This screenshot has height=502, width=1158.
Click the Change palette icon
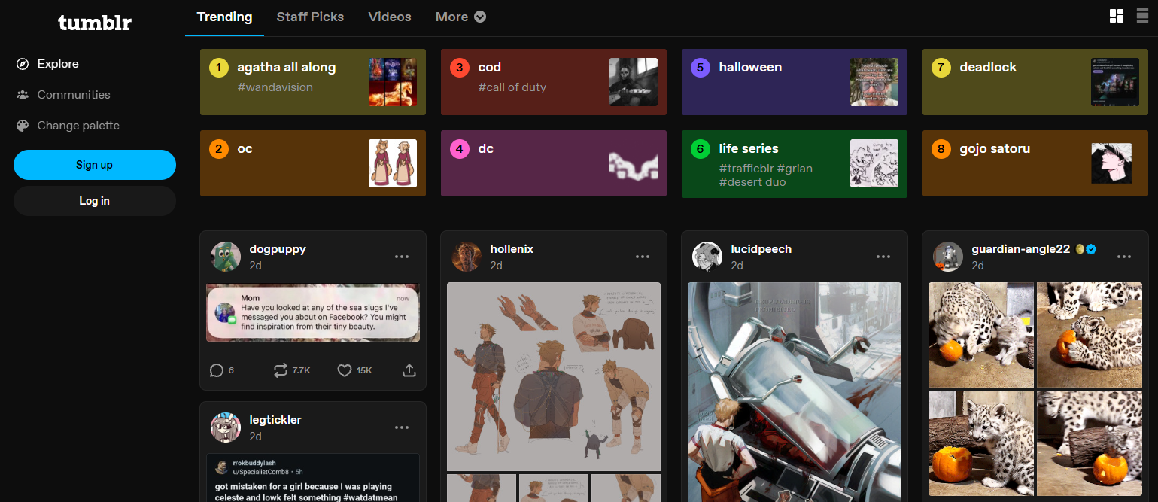click(23, 126)
